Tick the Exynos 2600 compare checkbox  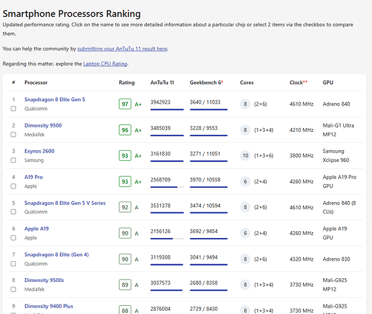pyautogui.click(x=13, y=160)
